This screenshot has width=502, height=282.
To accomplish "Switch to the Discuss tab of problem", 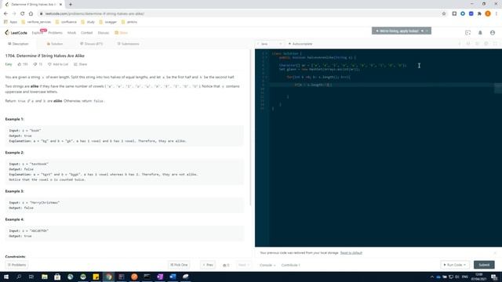I will pos(92,44).
